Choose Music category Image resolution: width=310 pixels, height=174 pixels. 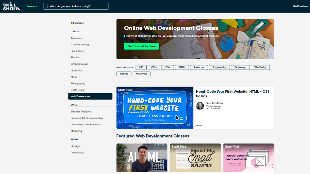(74, 77)
